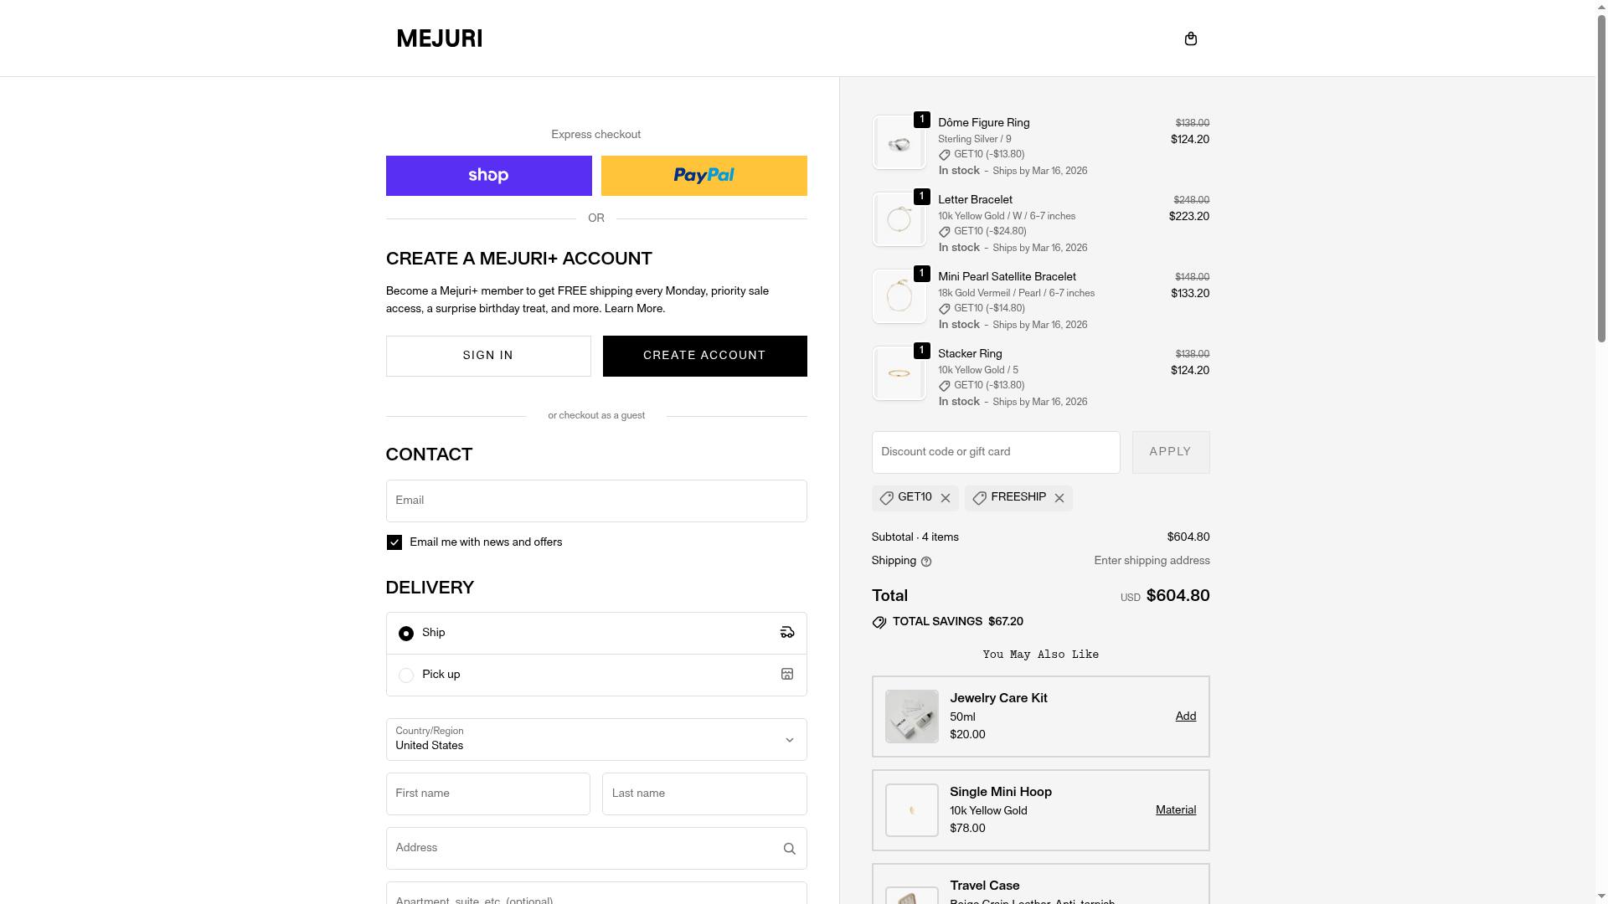Image resolution: width=1608 pixels, height=904 pixels.
Task: Click the Apply discount button
Action: 1170,452
